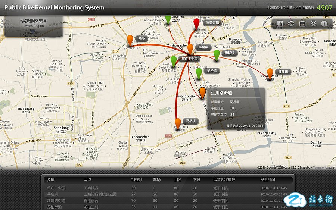Click the orange pin at 浦江镇
336x210 pixels.
[270, 72]
